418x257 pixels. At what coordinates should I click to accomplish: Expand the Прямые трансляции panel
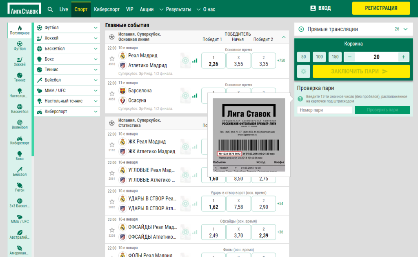click(x=405, y=29)
